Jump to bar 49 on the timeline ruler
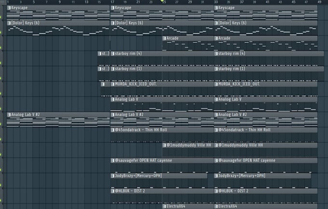 319,2
